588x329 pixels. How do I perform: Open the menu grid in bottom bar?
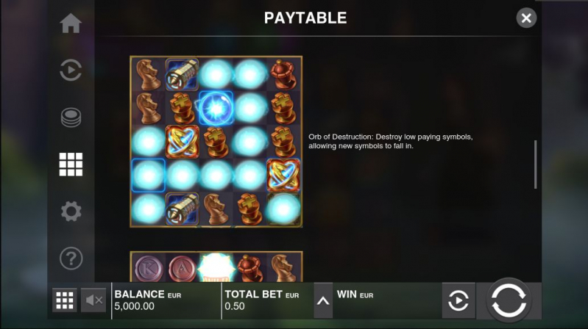(x=65, y=300)
